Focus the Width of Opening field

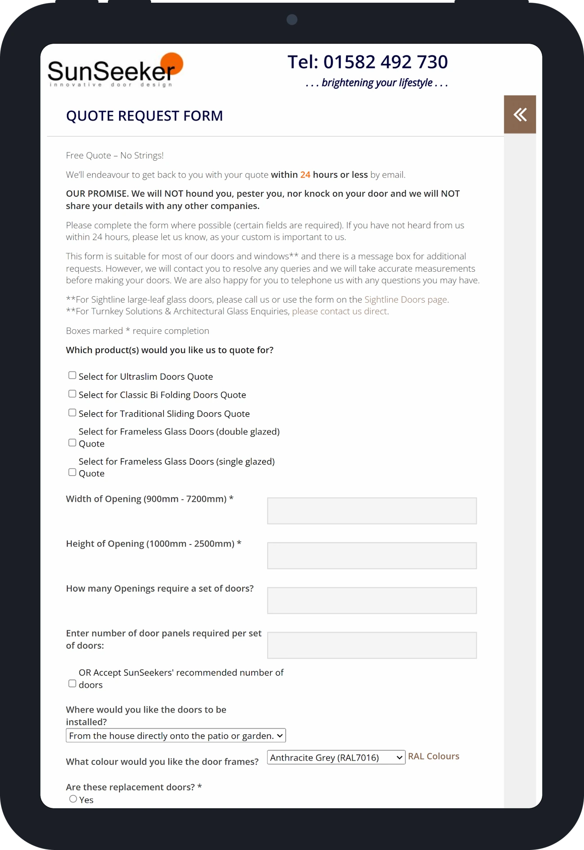[372, 511]
